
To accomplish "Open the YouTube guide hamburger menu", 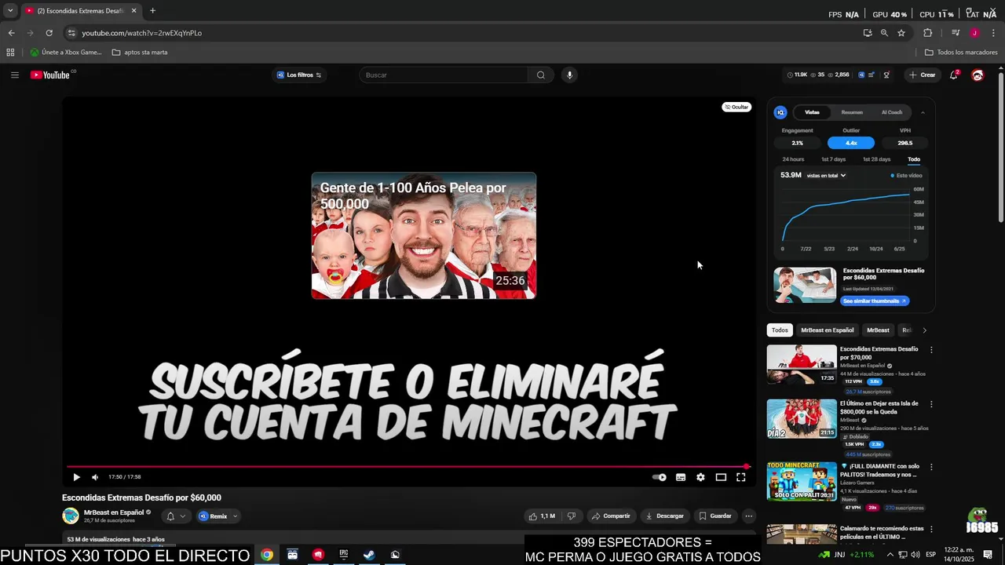I will click(x=14, y=75).
